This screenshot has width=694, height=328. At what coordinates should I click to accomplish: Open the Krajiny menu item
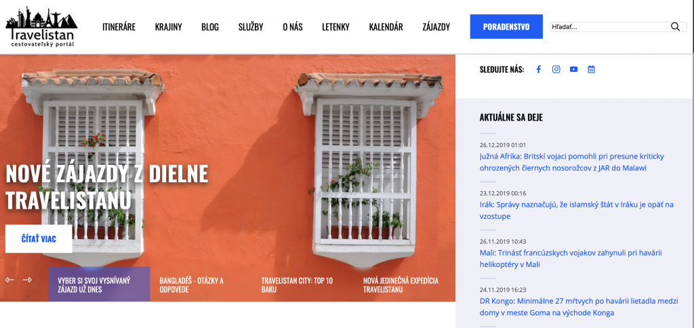tap(168, 27)
